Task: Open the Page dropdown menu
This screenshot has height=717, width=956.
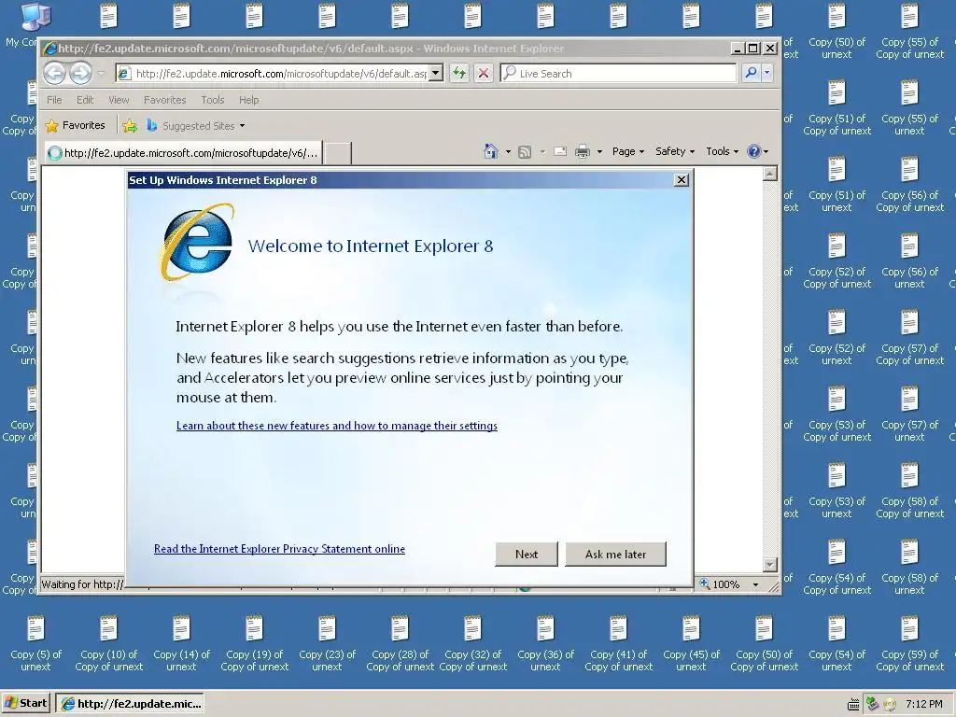Action: click(x=628, y=151)
